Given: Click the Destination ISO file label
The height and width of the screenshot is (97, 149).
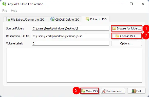Looking at the screenshot, I should tap(18, 36).
